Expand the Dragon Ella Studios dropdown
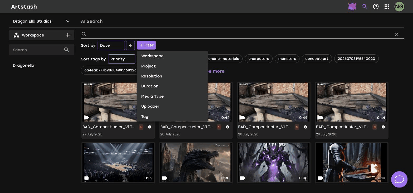 tap(41, 21)
